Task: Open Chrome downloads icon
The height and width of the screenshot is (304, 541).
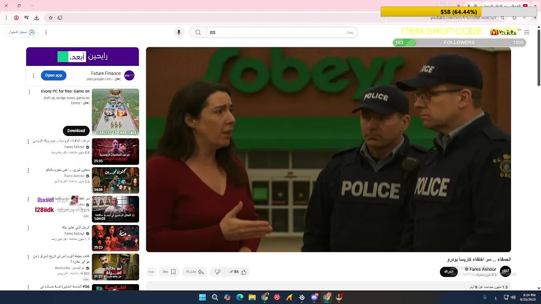Action: click(36, 18)
